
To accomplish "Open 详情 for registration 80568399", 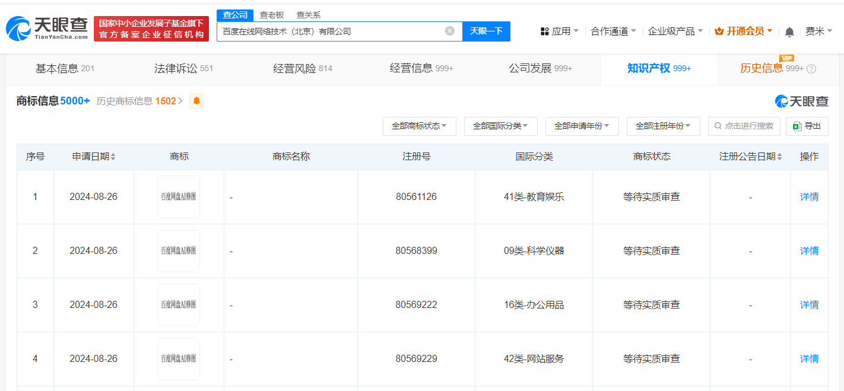I will click(809, 251).
